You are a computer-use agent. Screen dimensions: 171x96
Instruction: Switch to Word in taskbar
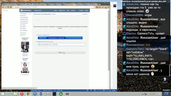pyautogui.click(x=41, y=94)
